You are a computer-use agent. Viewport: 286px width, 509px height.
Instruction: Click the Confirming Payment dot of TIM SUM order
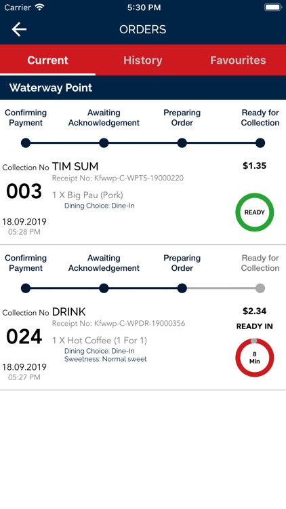(x=26, y=143)
